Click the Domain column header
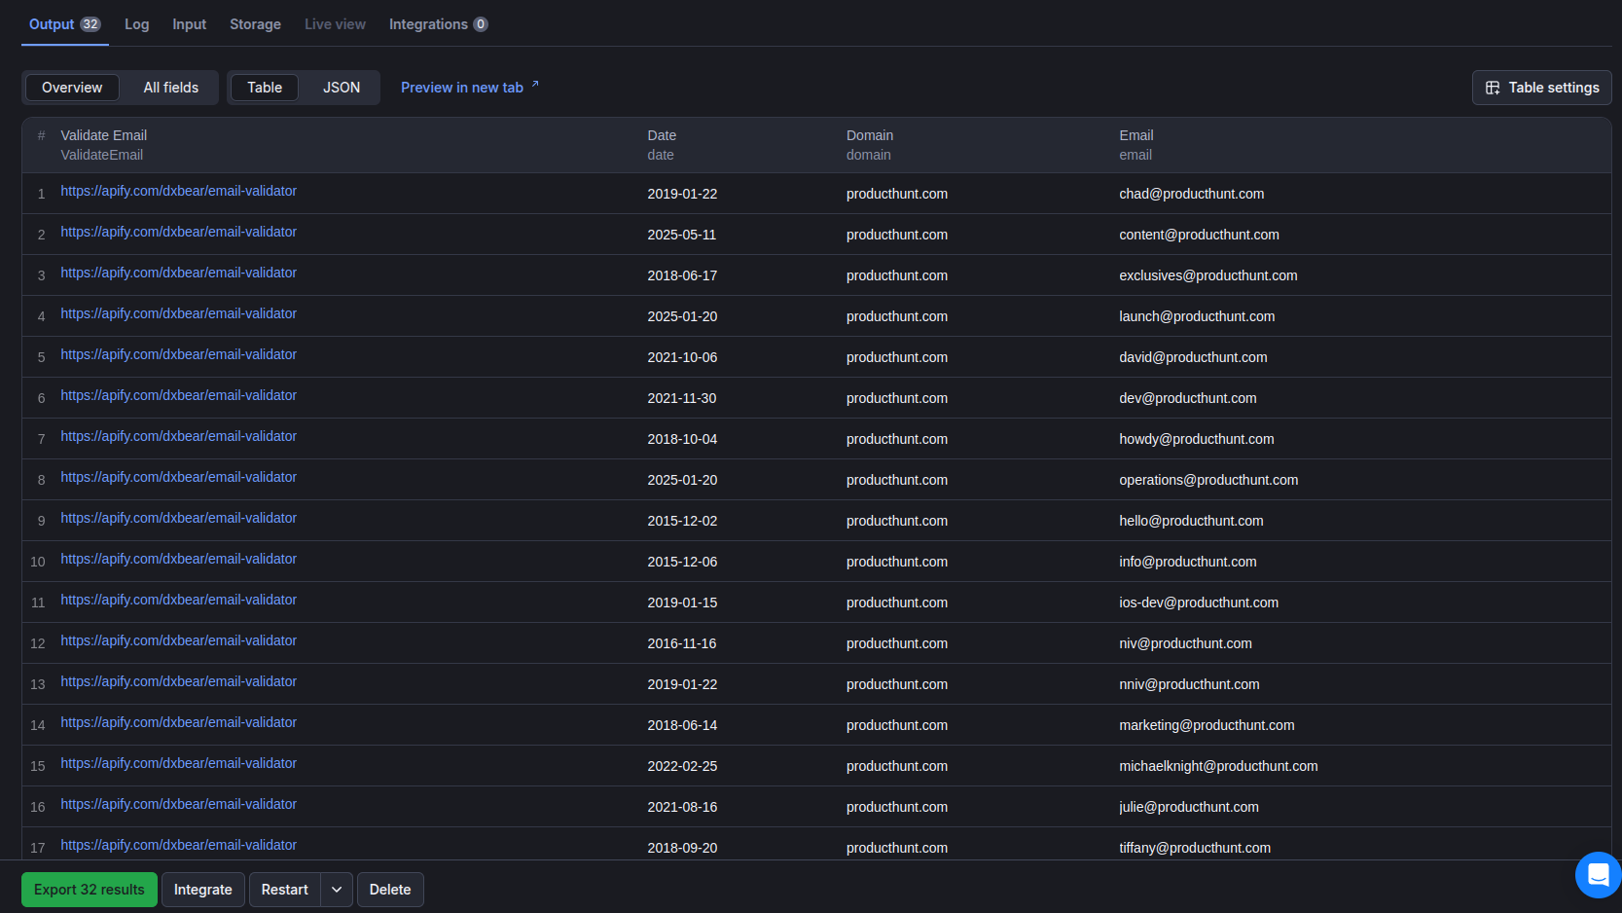 coord(870,145)
